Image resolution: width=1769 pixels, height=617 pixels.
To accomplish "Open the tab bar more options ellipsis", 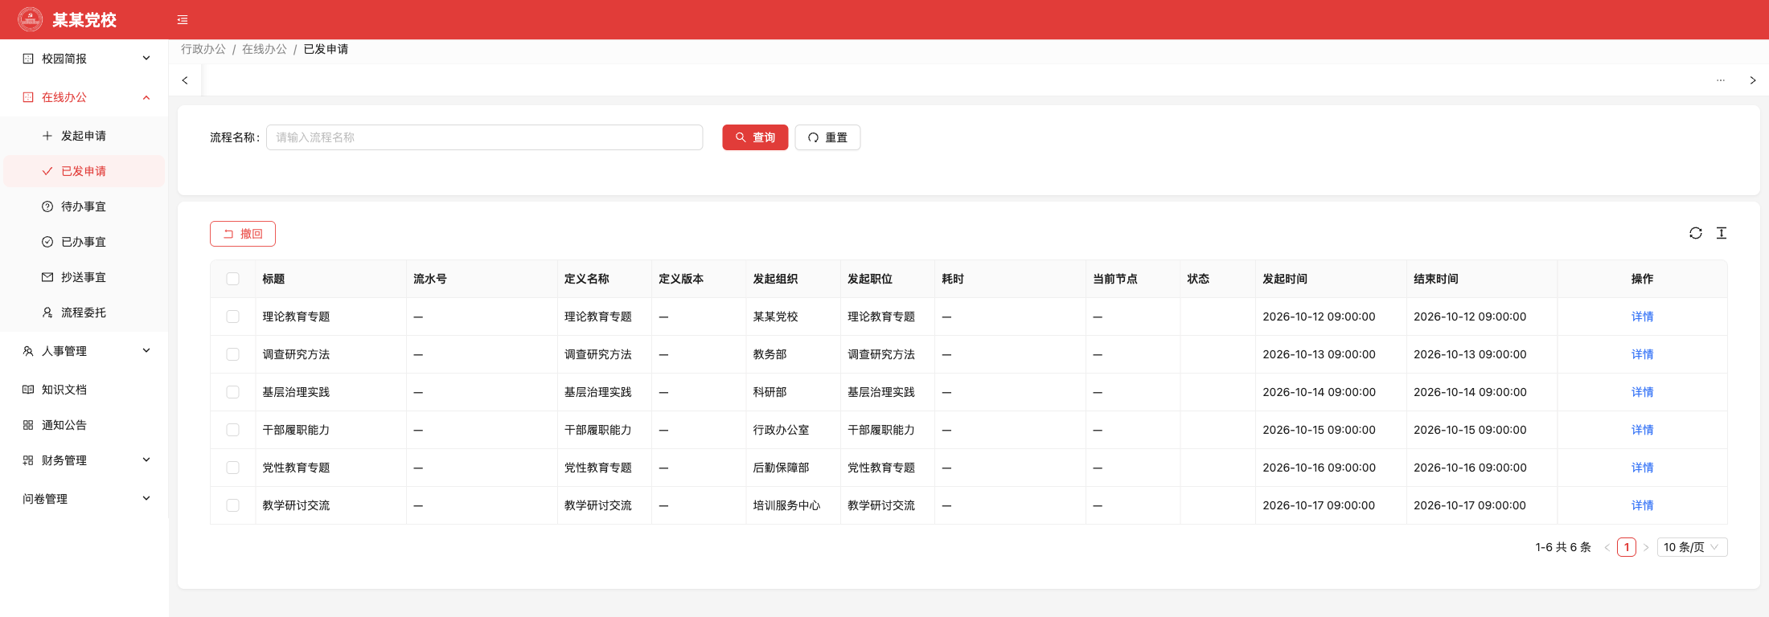I will 1721,80.
